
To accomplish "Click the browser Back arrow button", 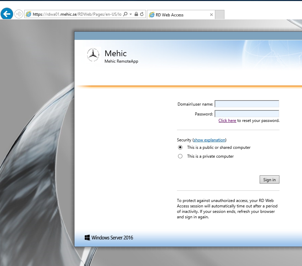I will coord(7,14).
